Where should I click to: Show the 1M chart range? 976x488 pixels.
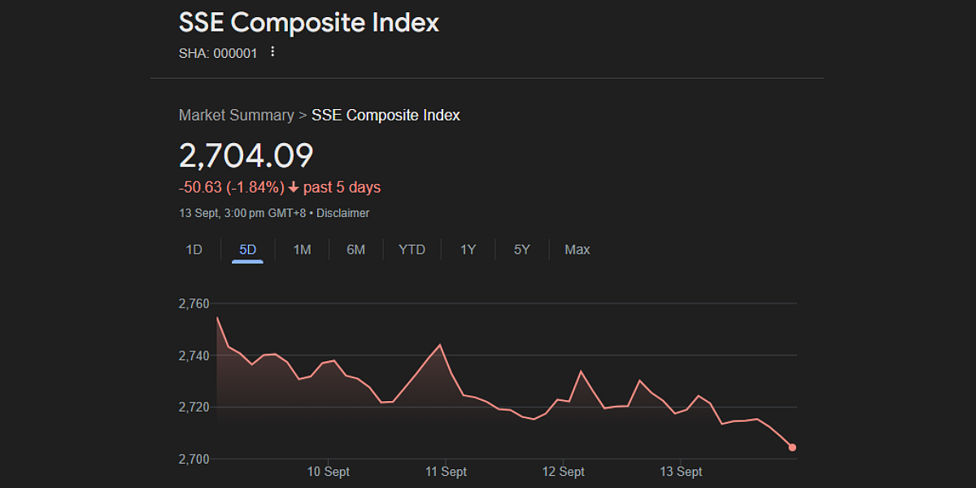pyautogui.click(x=302, y=250)
